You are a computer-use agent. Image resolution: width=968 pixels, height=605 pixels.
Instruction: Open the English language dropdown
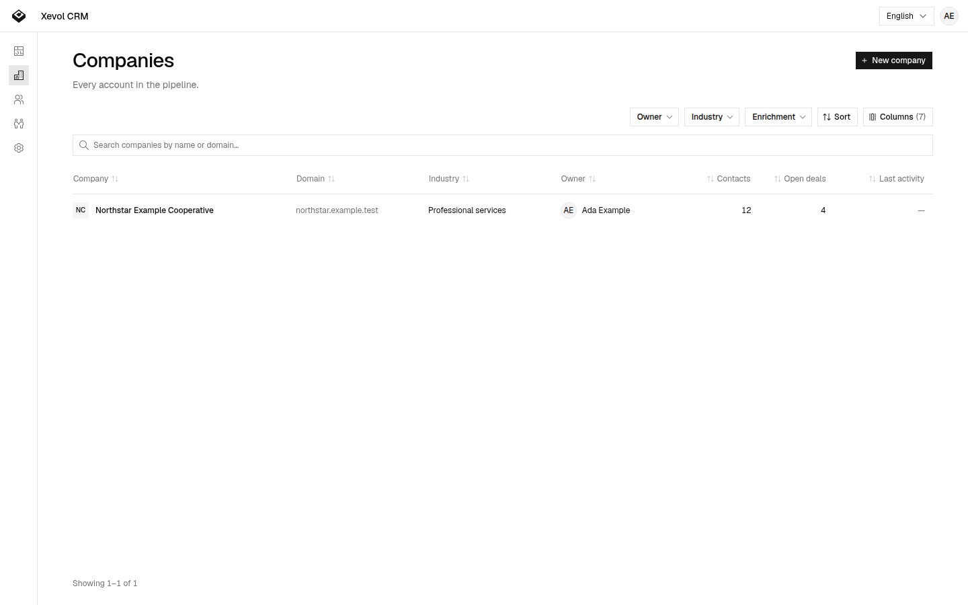[x=906, y=16]
